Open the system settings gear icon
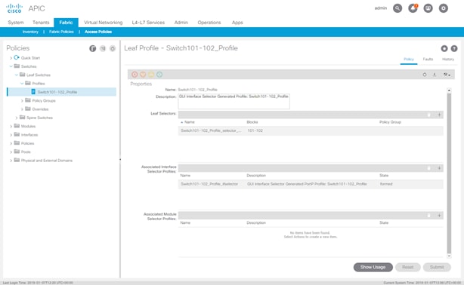 tap(444, 8)
